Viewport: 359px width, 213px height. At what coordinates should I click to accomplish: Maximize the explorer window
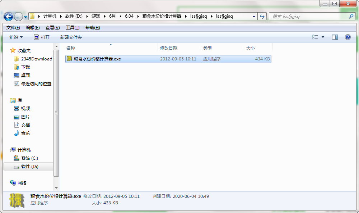pos(335,4)
